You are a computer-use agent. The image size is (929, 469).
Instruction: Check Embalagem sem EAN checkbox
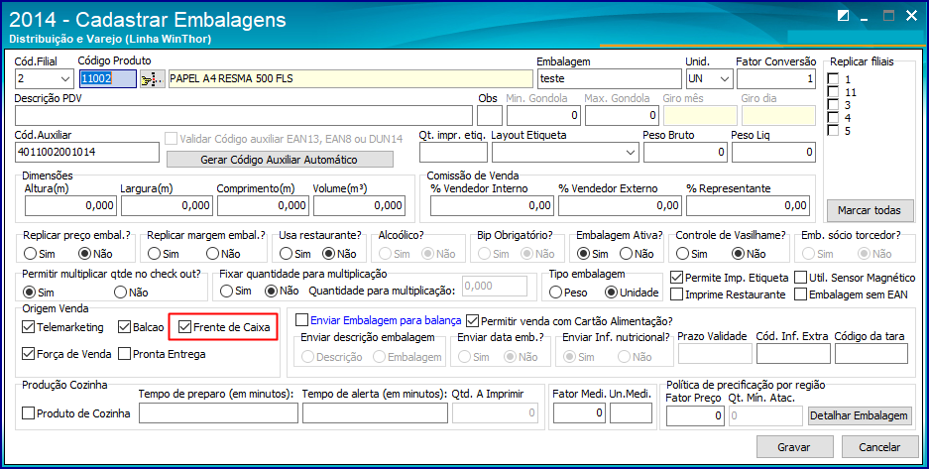click(800, 293)
